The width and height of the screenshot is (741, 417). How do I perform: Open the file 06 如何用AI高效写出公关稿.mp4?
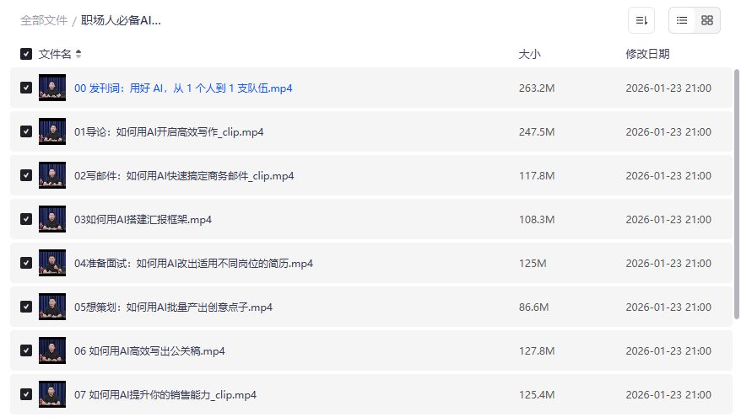(x=149, y=351)
